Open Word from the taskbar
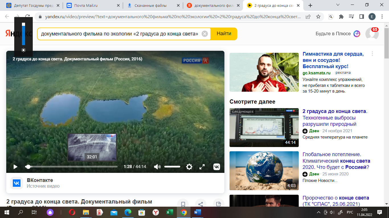This screenshot has width=389, height=218. tap(197, 212)
